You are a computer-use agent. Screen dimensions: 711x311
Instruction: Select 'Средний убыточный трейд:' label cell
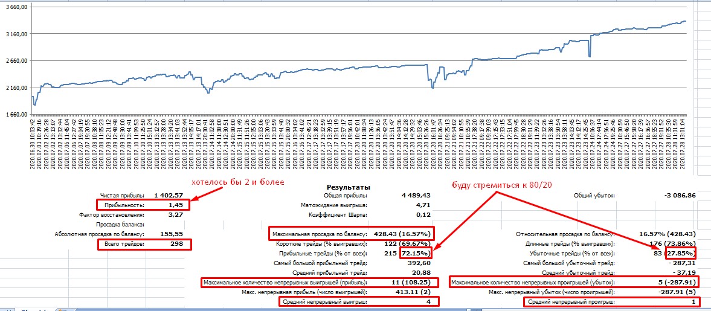tap(579, 272)
